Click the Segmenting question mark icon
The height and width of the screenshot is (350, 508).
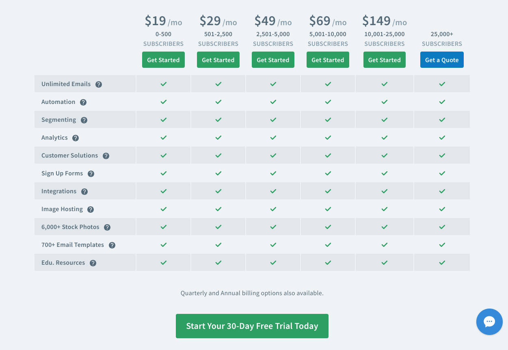pyautogui.click(x=84, y=120)
